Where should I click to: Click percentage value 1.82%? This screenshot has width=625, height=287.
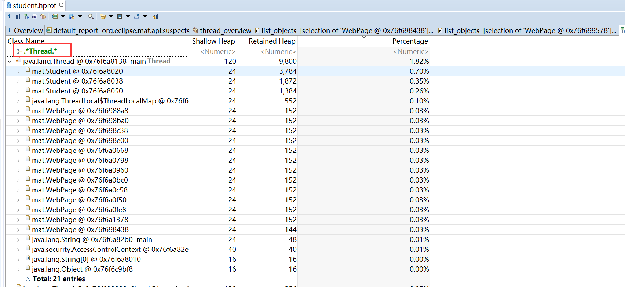[x=419, y=61]
